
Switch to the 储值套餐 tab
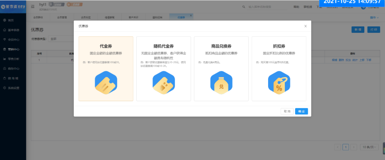coord(109,17)
